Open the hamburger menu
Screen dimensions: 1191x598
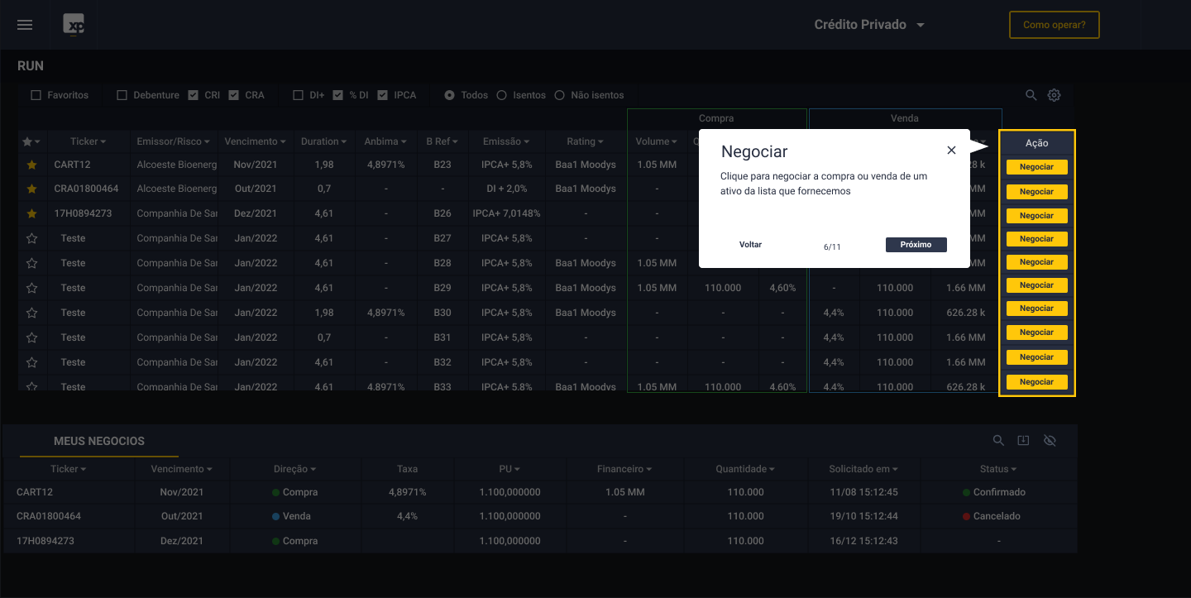click(25, 25)
